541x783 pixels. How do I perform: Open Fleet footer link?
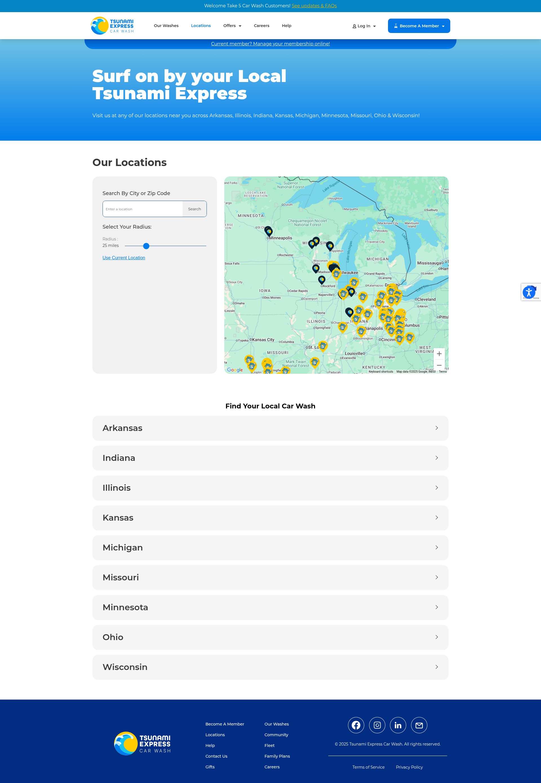(269, 745)
